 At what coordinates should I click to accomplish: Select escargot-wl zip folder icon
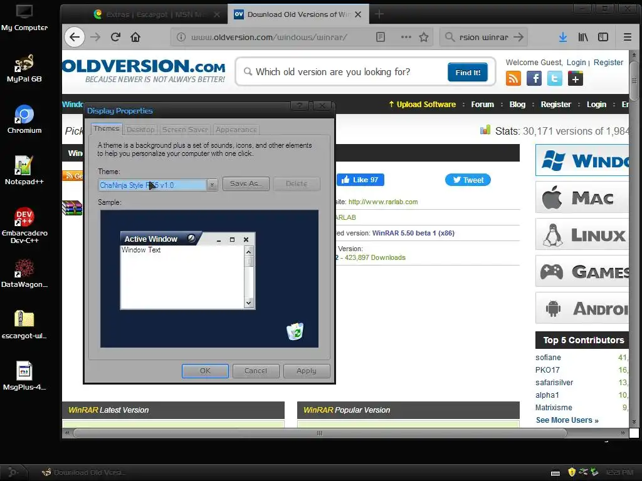[x=24, y=325]
